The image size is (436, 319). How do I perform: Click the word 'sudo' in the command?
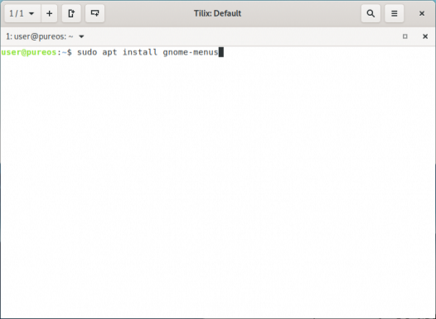[87, 52]
